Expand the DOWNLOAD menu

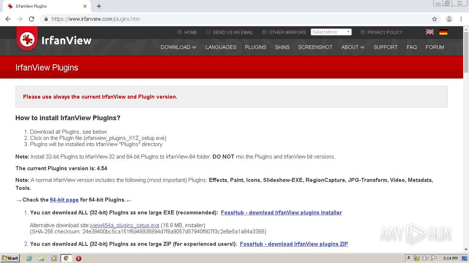pos(178,47)
